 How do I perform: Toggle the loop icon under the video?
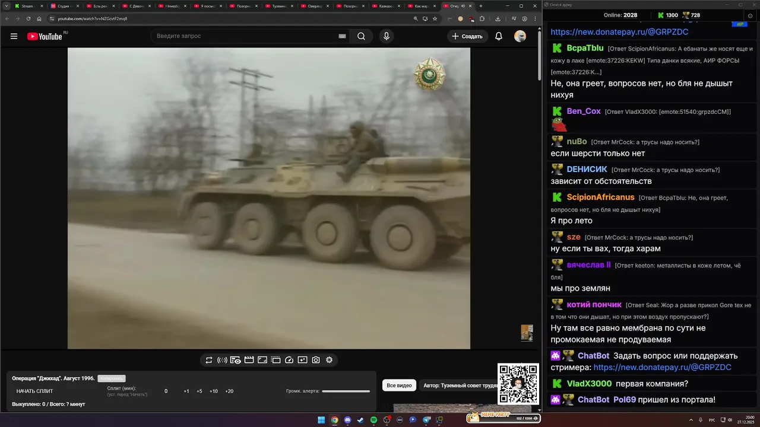coord(209,360)
